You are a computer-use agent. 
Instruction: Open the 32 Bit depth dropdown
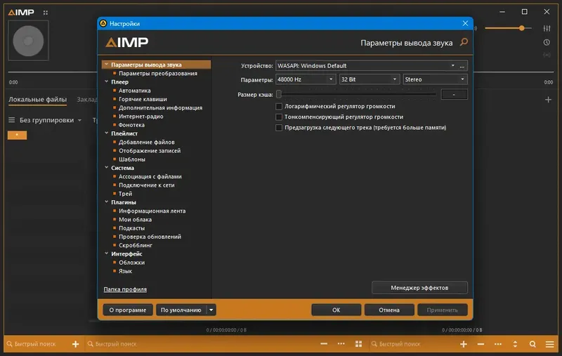pyautogui.click(x=370, y=79)
